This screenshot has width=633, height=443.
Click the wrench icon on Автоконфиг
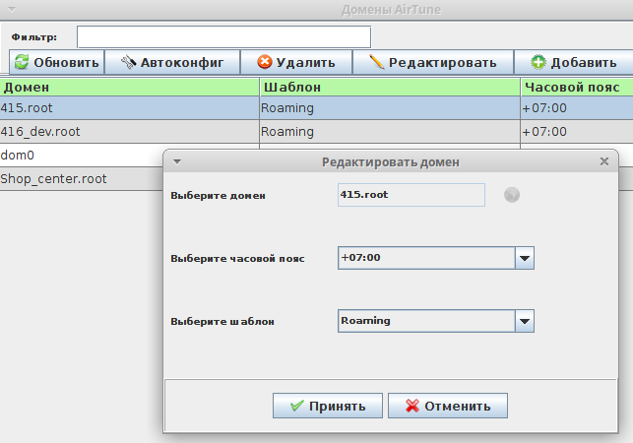pyautogui.click(x=128, y=62)
